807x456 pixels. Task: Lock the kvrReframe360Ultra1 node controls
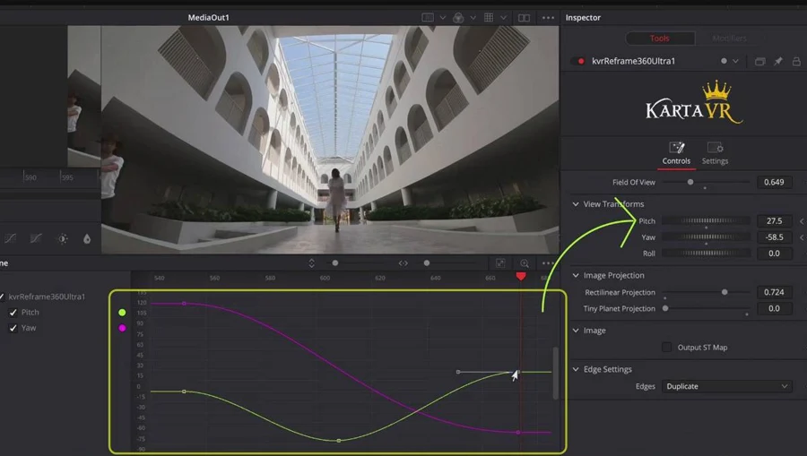[796, 62]
